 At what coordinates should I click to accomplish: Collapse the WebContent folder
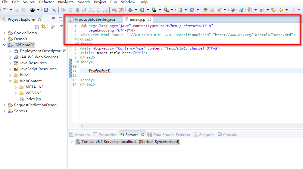[10, 81]
